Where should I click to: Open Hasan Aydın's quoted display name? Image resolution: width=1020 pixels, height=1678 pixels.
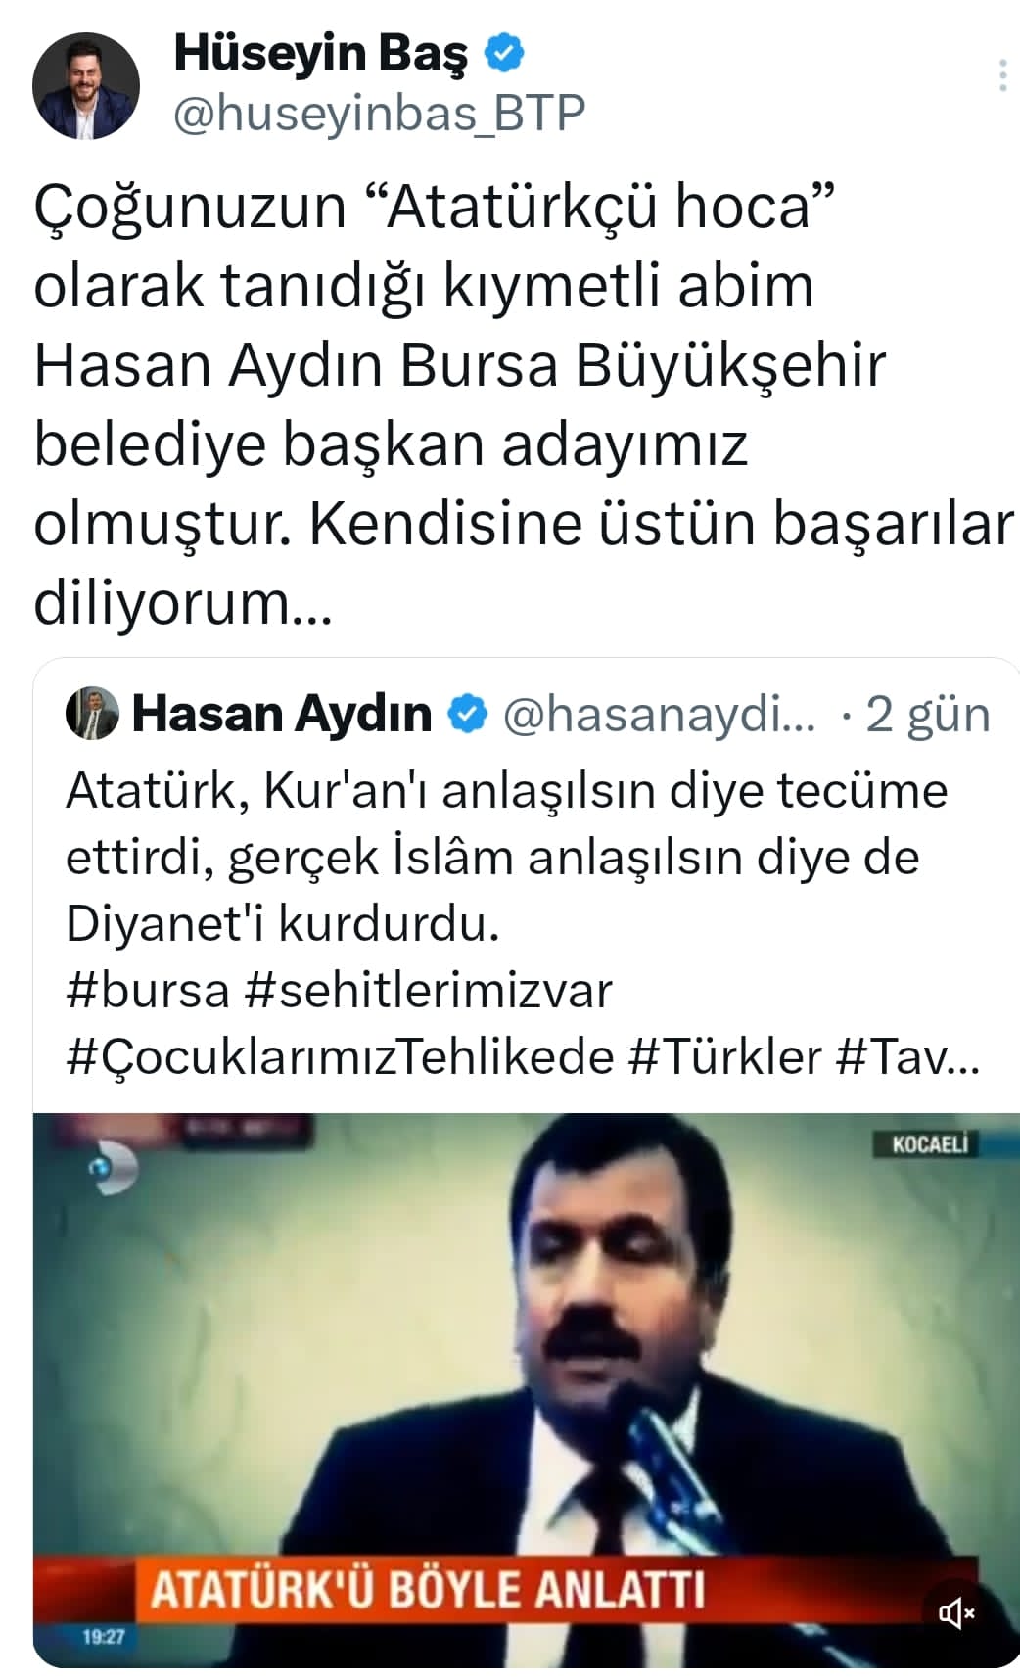click(282, 714)
